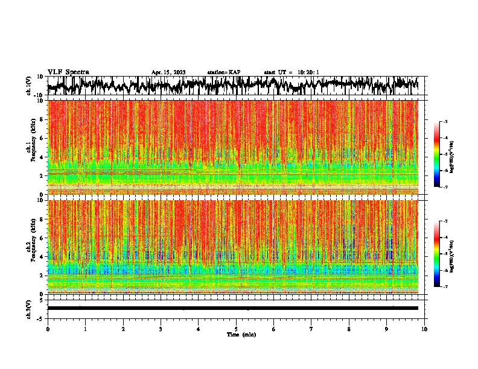Click the "ch.3(V)" axis label

[x=29, y=309]
